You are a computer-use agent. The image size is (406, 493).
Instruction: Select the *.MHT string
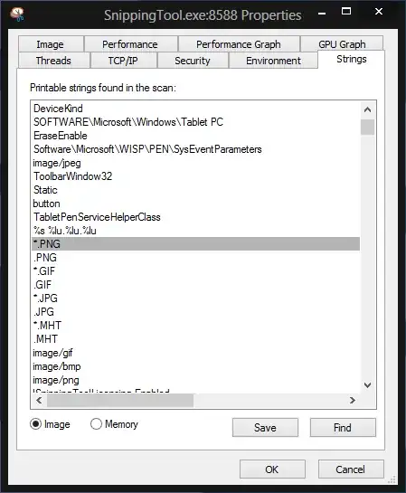(196, 325)
